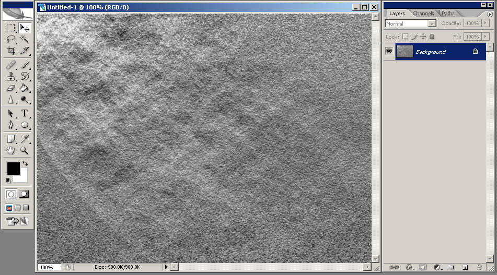Open the Layers palette options menu

tap(490, 14)
